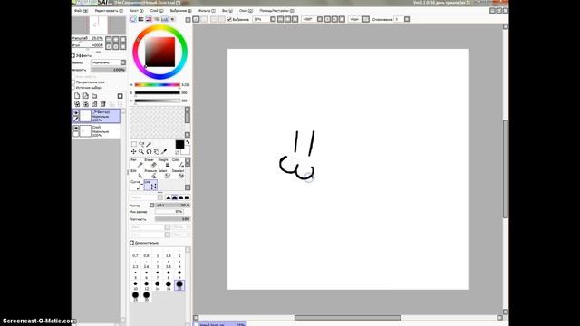Hide the Слой1 layer

76,128
